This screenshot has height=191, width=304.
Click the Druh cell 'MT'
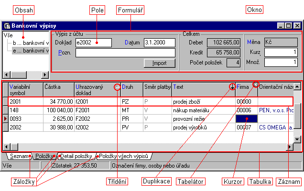132,110
